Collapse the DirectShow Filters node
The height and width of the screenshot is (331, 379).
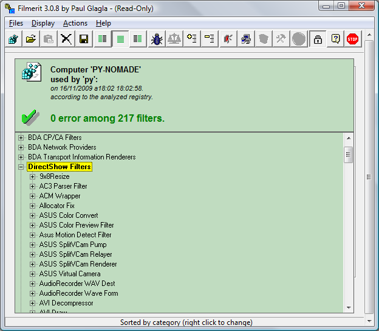[x=21, y=167]
